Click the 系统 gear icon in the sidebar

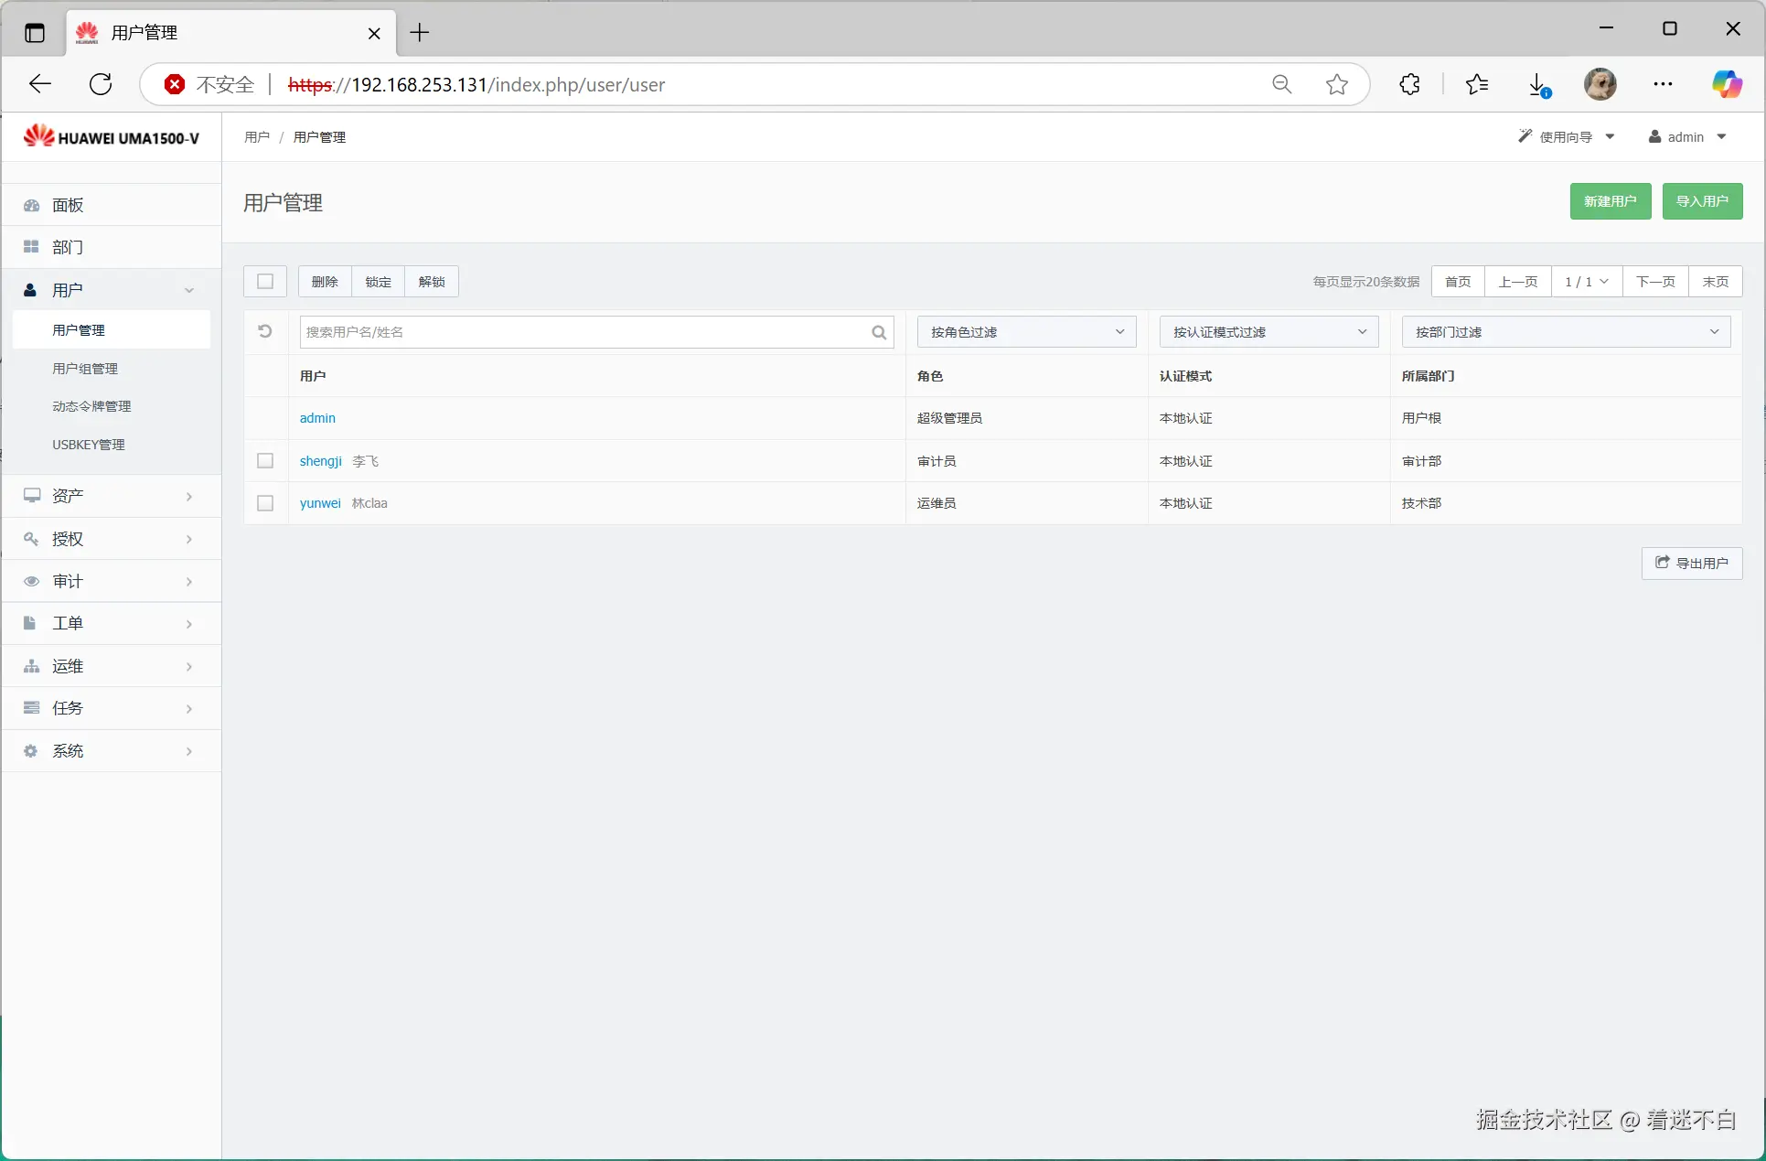tap(31, 751)
